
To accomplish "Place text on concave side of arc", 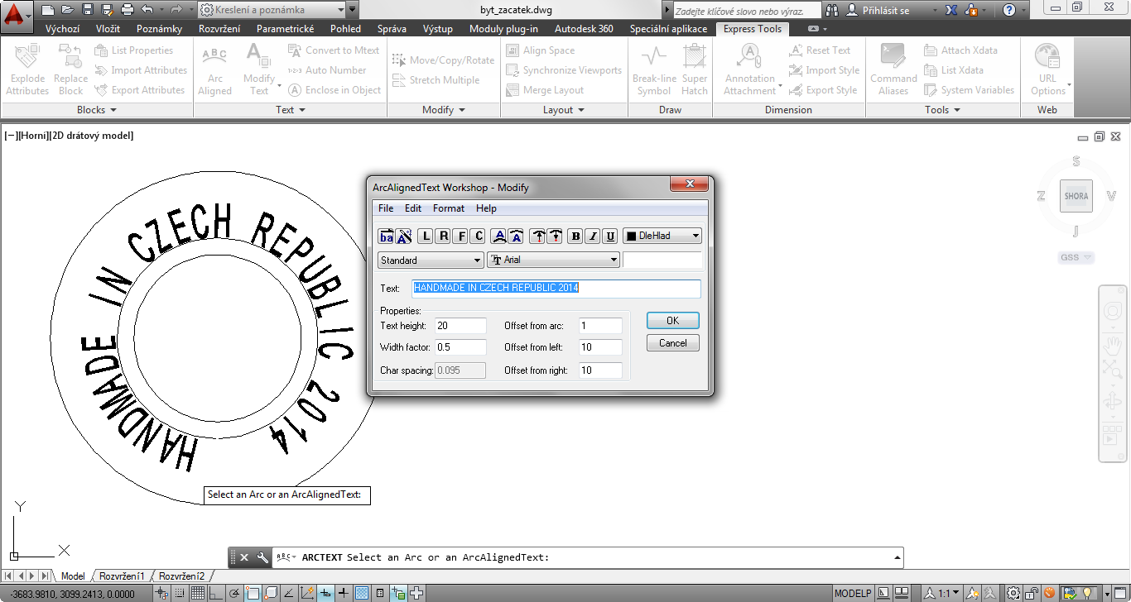I will (516, 236).
